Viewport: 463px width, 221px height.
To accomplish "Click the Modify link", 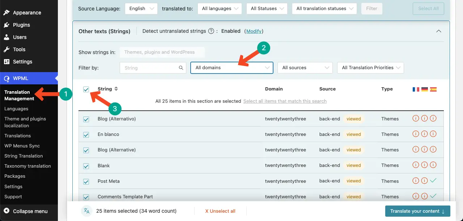I will tap(254, 31).
